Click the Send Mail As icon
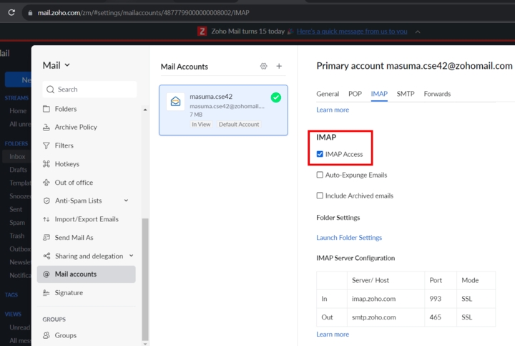The height and width of the screenshot is (346, 515). coord(46,238)
